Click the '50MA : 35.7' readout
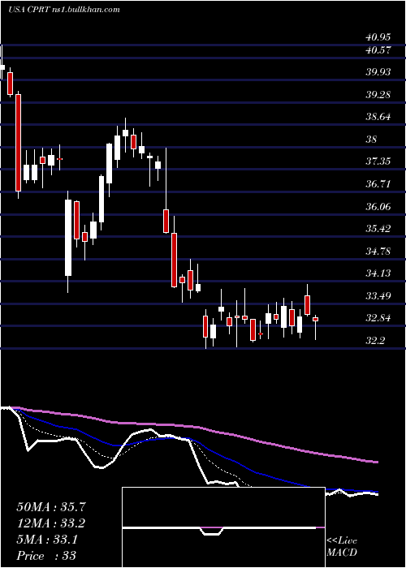This screenshot has width=406, height=568. [51, 507]
